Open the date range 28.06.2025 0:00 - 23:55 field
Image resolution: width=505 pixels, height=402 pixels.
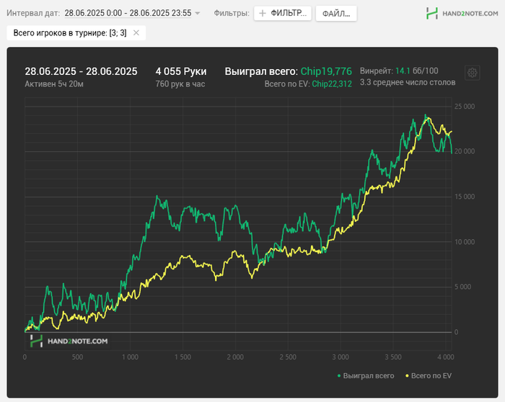point(128,13)
